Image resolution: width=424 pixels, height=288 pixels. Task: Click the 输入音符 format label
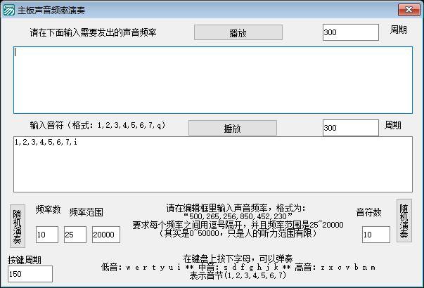tap(97, 125)
